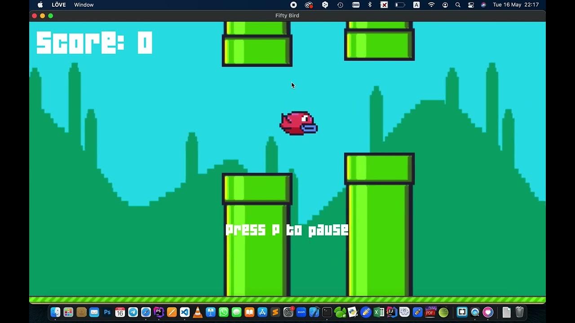Open battery status in menu bar
Screen dimensions: 575x323
point(400,5)
